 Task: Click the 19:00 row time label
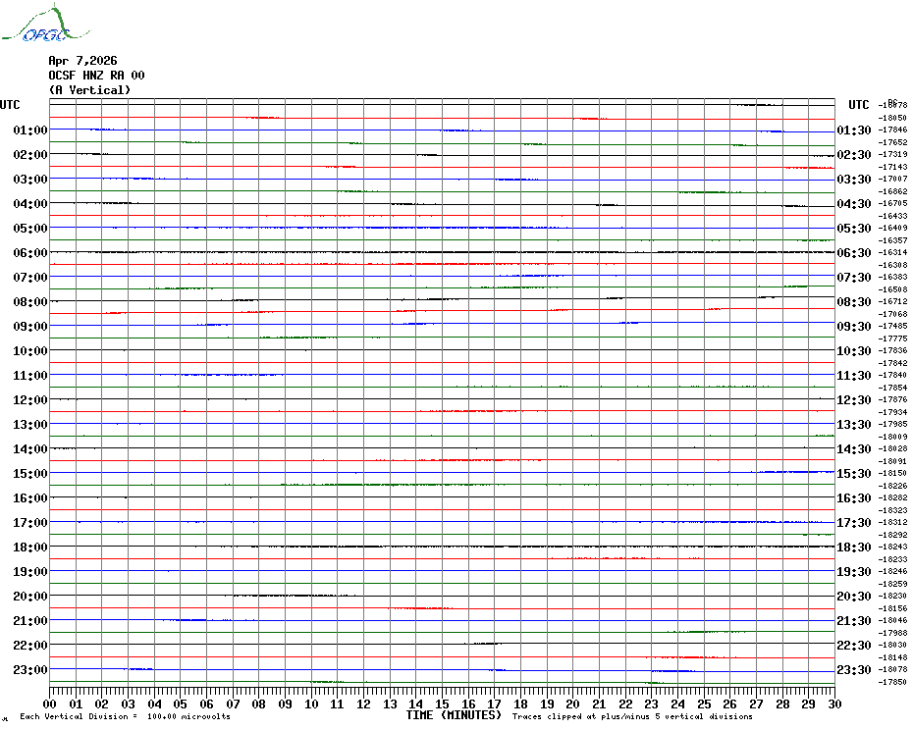[30, 572]
